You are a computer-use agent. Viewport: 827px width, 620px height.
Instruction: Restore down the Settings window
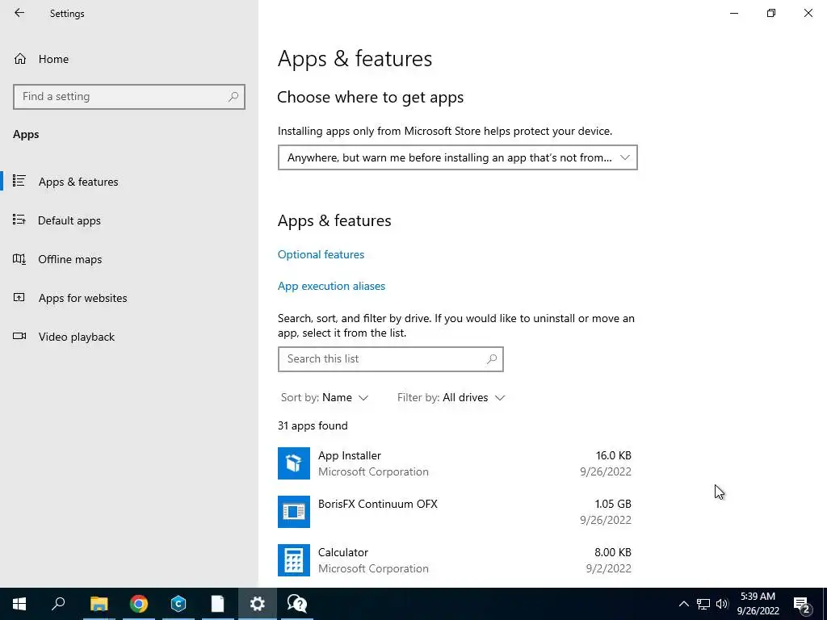click(x=771, y=13)
